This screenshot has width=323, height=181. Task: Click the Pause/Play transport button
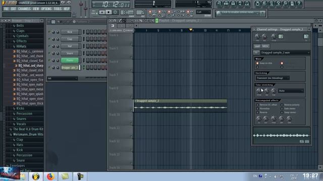(102, 12)
